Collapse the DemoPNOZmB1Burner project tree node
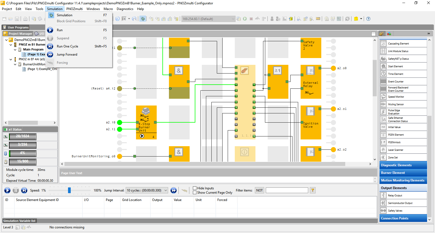 tap(7, 40)
